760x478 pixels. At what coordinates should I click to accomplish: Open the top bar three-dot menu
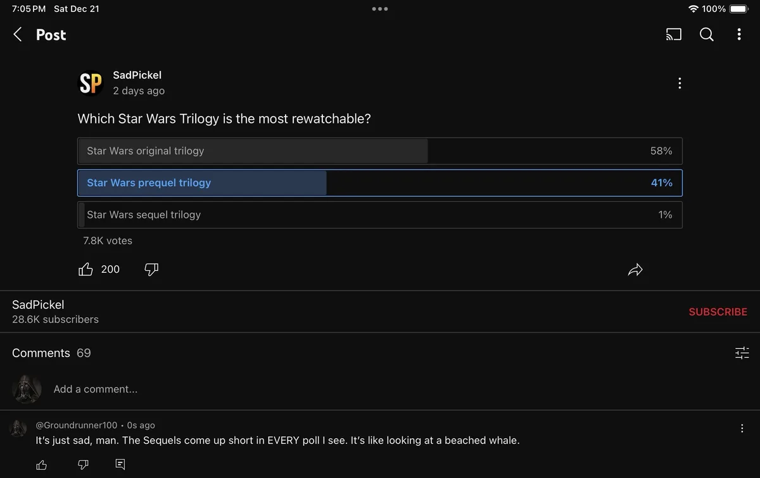[x=739, y=35]
